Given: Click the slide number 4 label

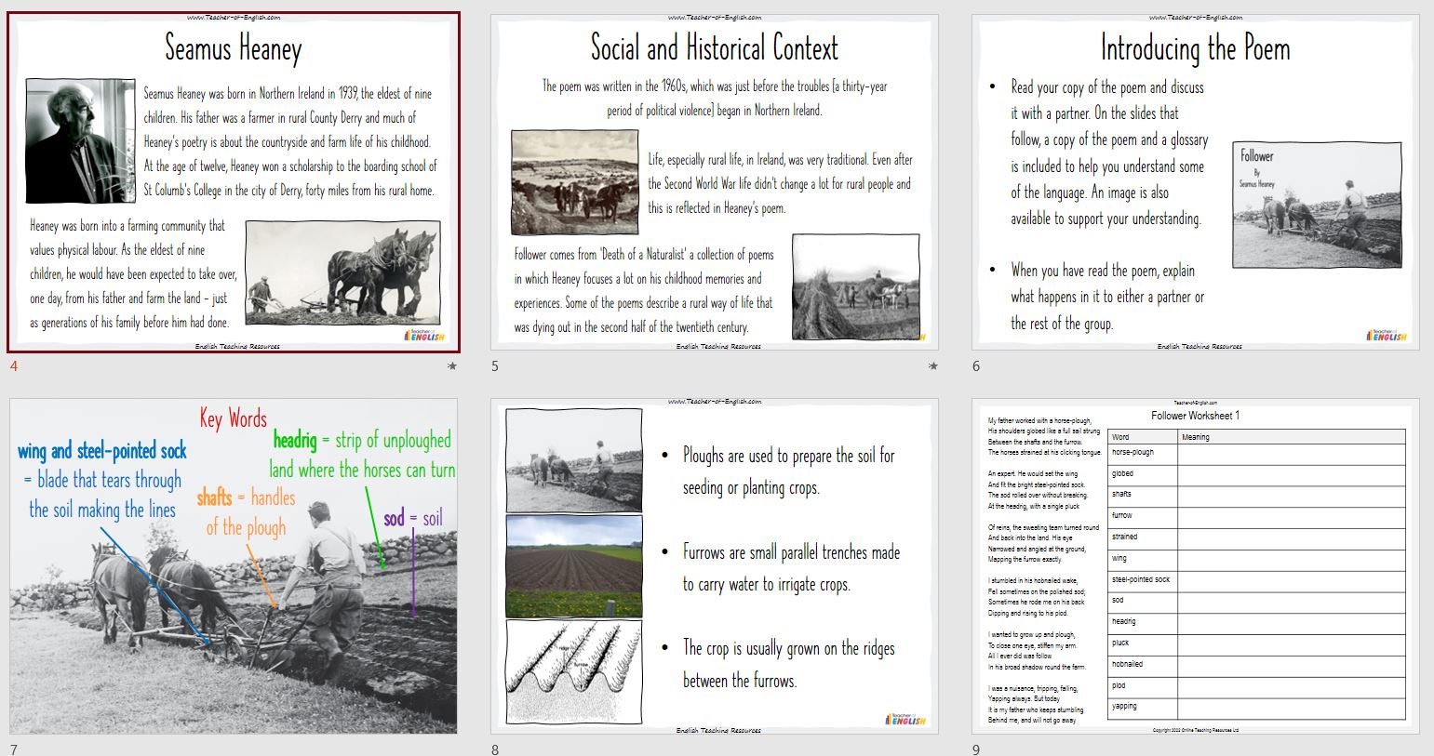Looking at the screenshot, I should click(x=14, y=366).
